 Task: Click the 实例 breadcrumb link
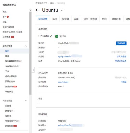pyautogui.click(x=52, y=3)
